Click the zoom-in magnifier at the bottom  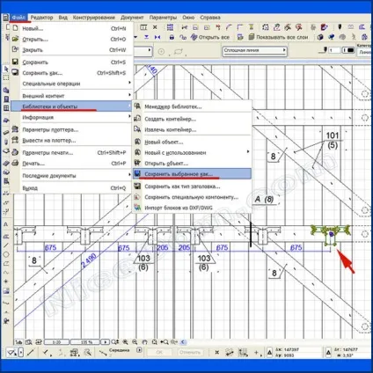[x=125, y=342]
